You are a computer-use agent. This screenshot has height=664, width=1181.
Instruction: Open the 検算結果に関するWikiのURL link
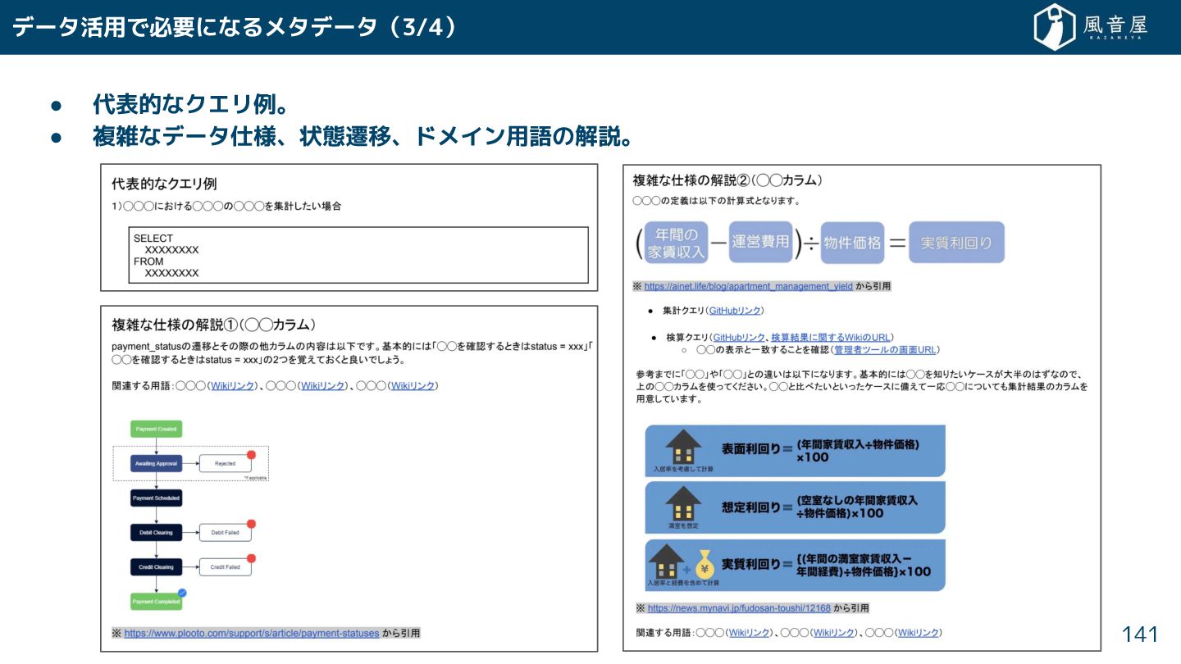pyautogui.click(x=831, y=337)
